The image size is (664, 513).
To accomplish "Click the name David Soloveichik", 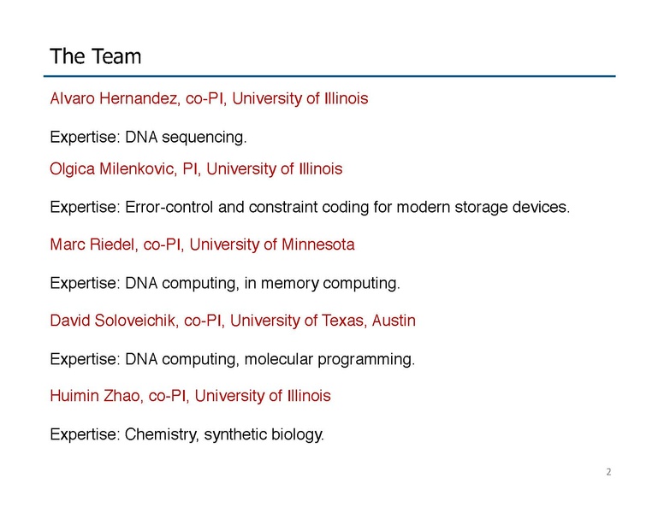I will (x=116, y=321).
